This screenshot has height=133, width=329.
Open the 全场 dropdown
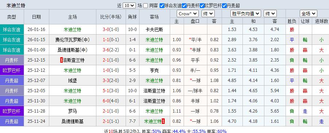[308, 14]
